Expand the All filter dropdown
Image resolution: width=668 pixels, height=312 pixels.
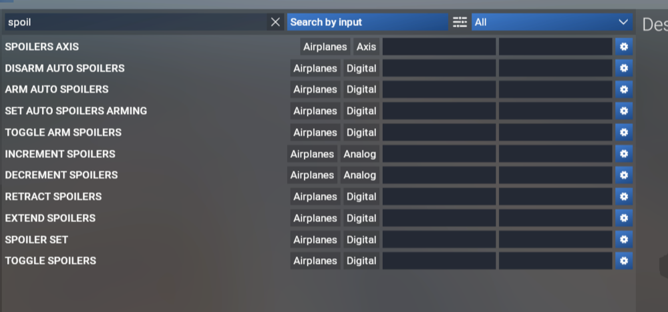click(552, 22)
